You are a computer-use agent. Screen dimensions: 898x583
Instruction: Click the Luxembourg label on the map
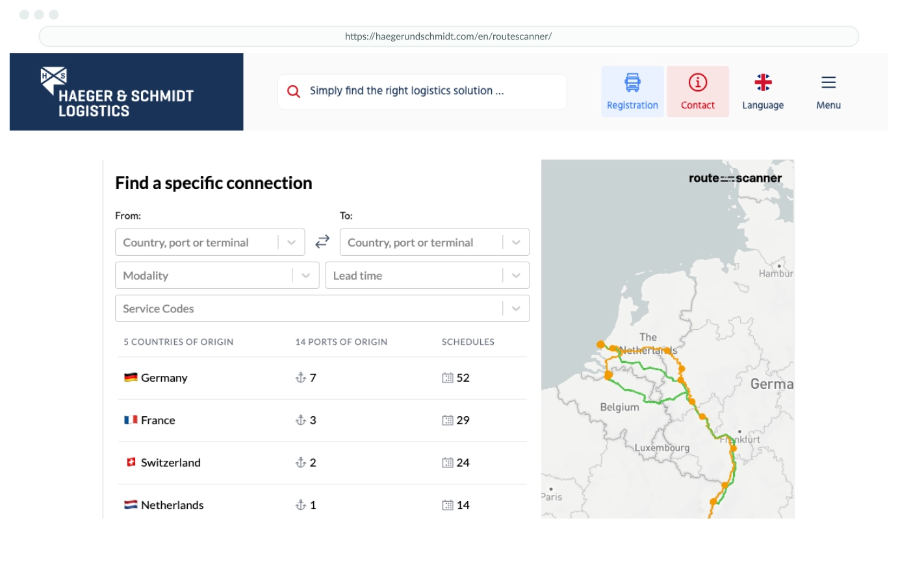tap(661, 447)
